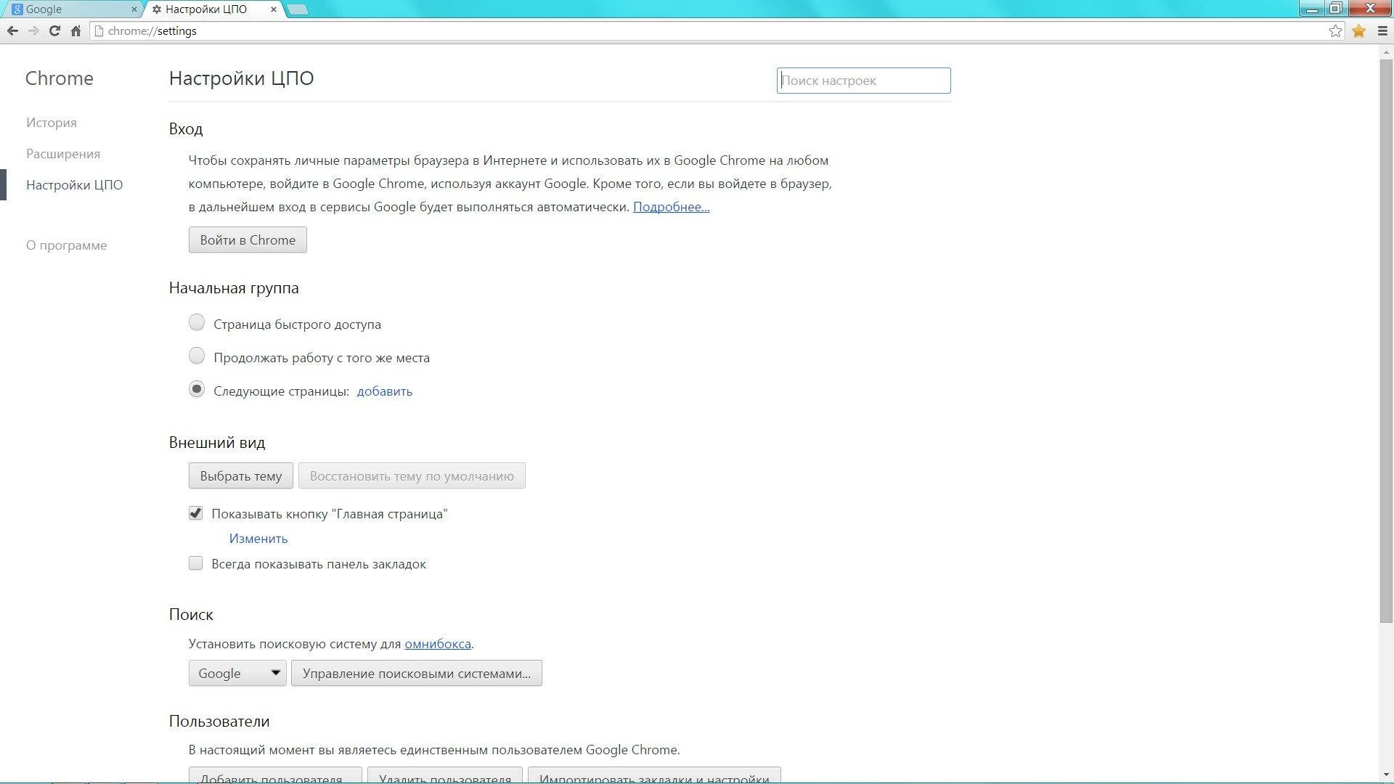Open История in the sidebar
The width and height of the screenshot is (1394, 784).
point(52,122)
